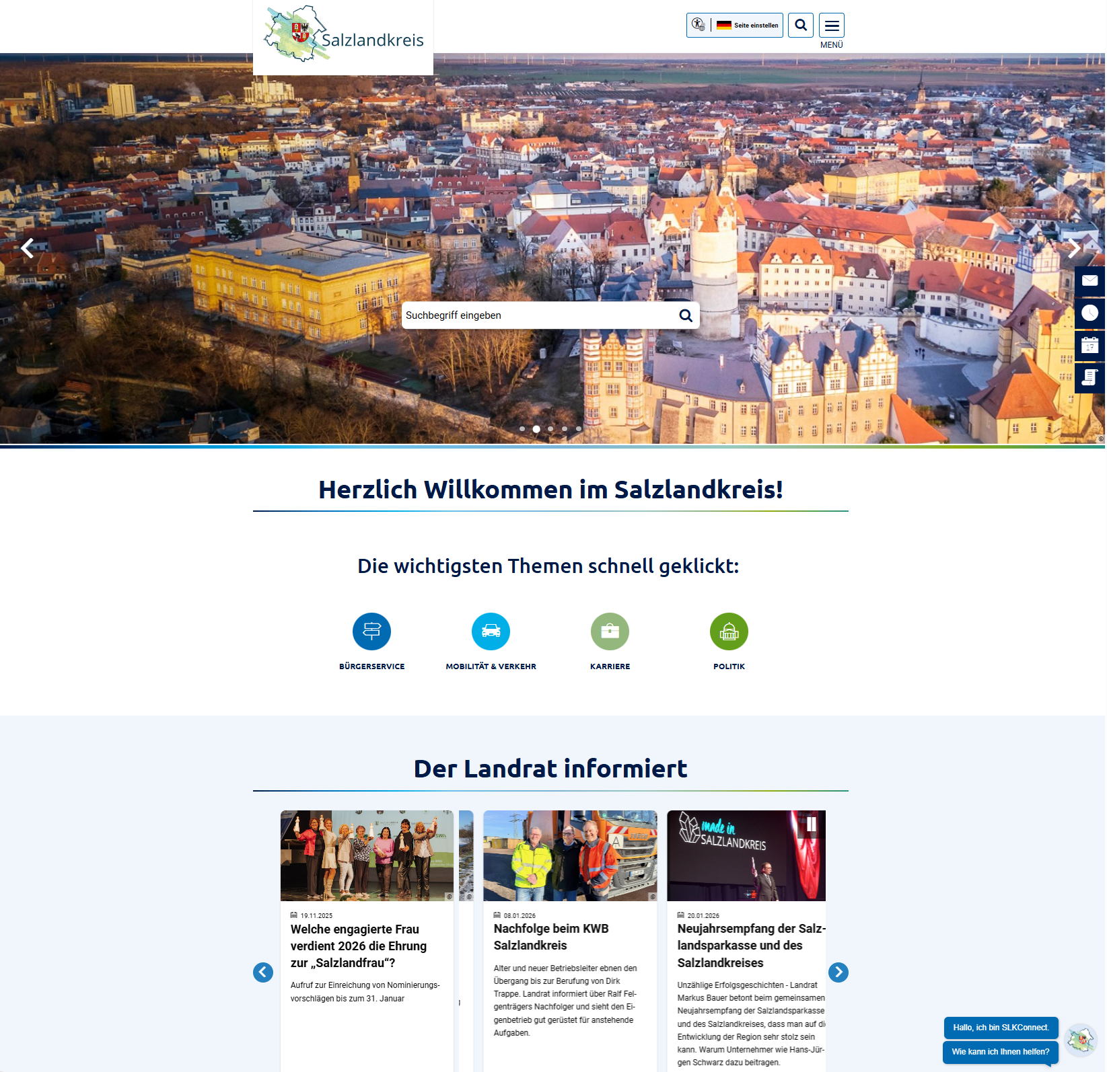Click the search magnifier in the top bar
1107x1072 pixels.
(800, 25)
